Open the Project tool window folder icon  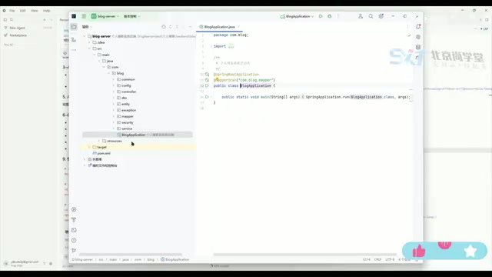coord(74,27)
